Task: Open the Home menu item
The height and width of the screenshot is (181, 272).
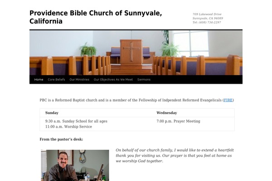Action: (x=39, y=80)
